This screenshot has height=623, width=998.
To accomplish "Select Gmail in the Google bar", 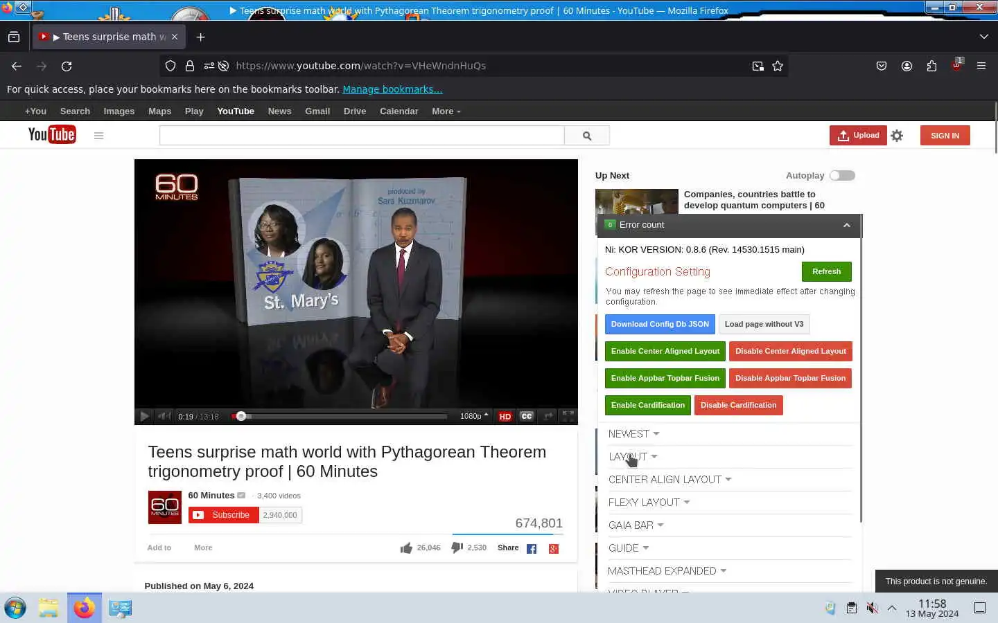I will click(317, 111).
